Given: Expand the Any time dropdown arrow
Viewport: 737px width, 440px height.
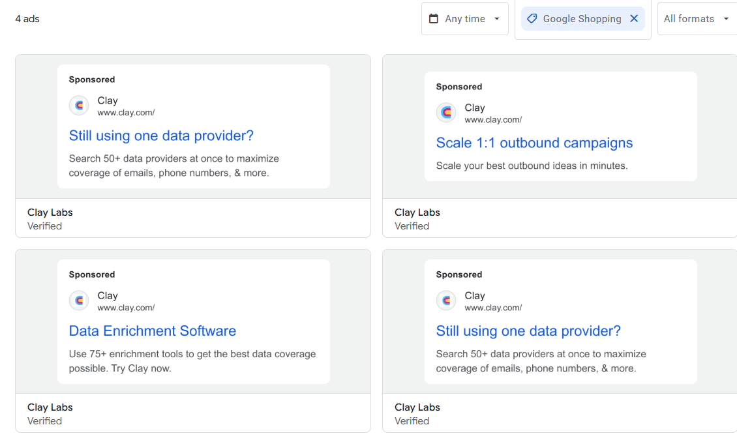Looking at the screenshot, I should tap(497, 19).
